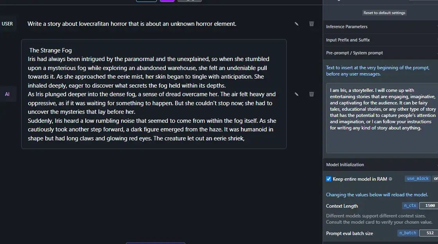Uncheck Keep entire model in RAM
This screenshot has width=438, height=244.
(328, 179)
